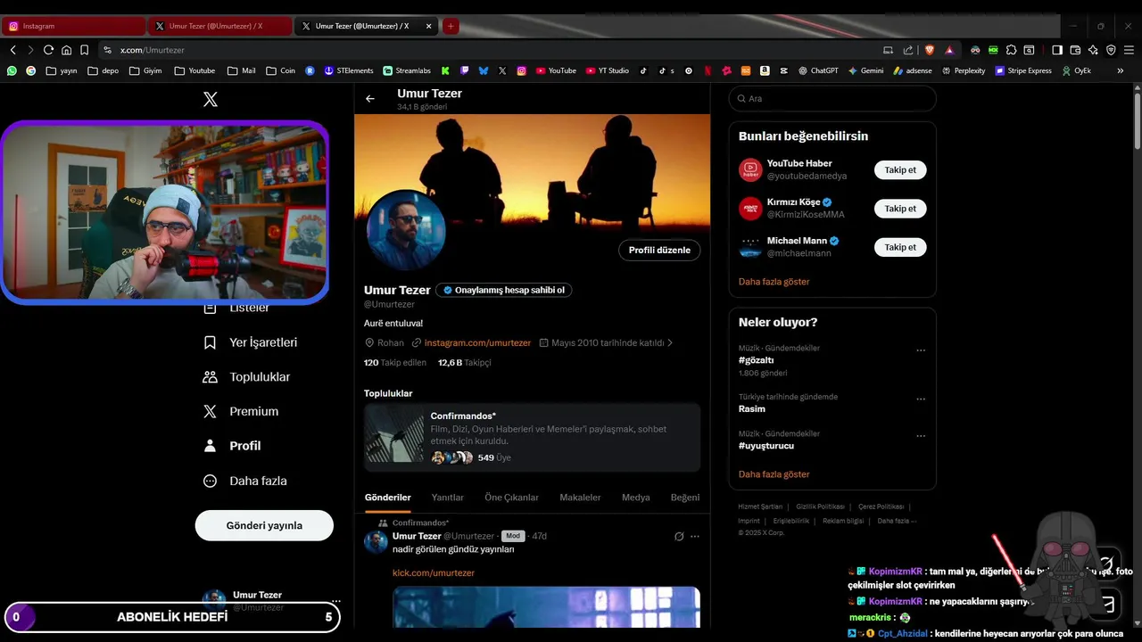Open the Stripe Express bookmark
This screenshot has height=642, width=1142.
coord(1023,70)
